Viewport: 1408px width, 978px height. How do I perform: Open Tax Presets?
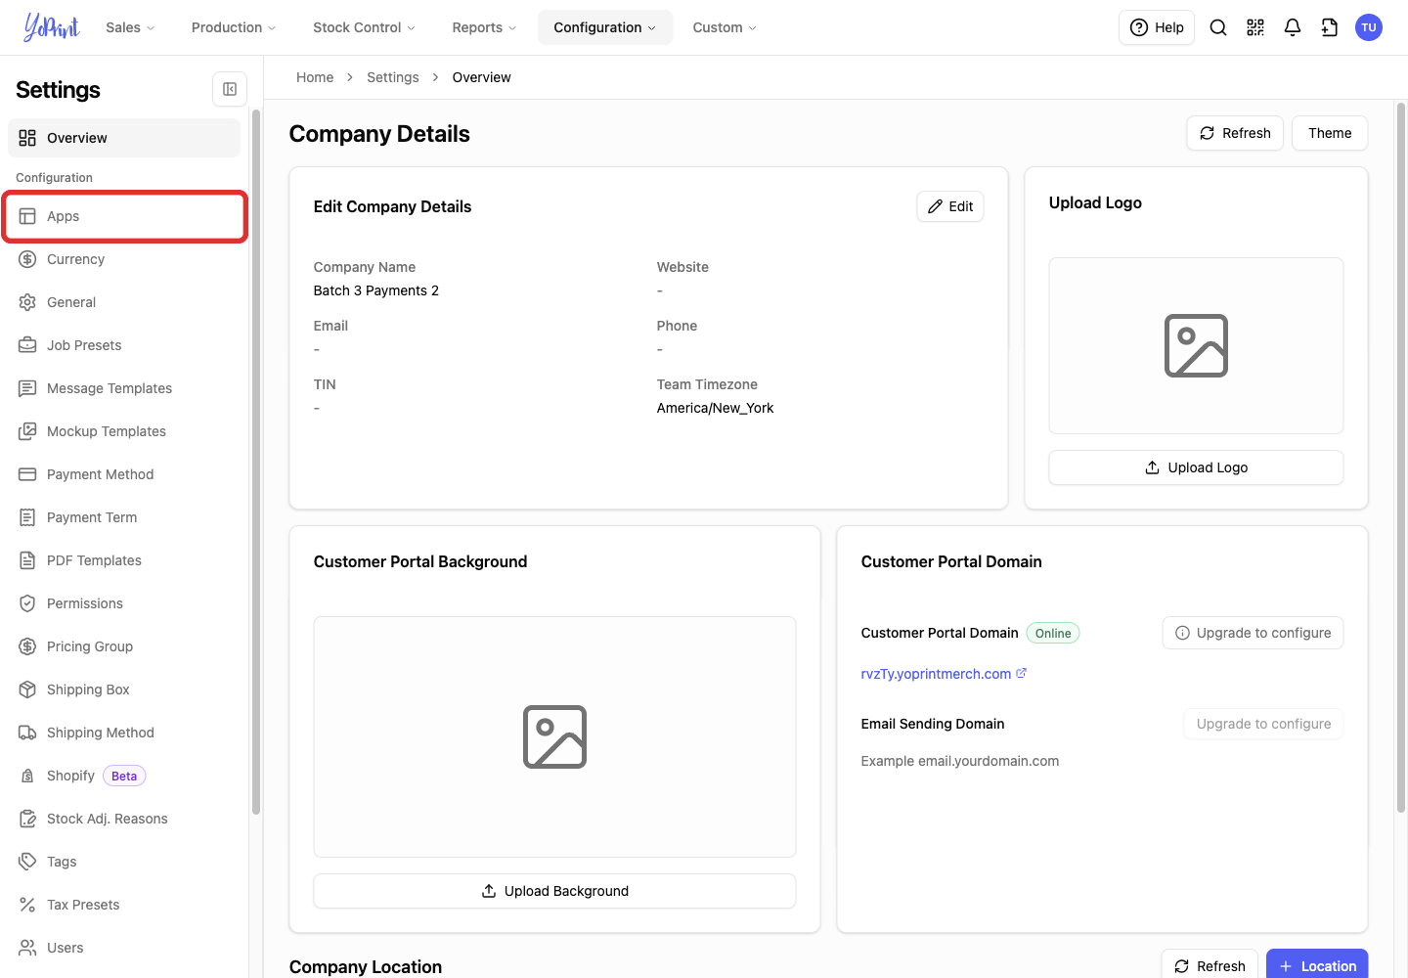pyautogui.click(x=124, y=905)
